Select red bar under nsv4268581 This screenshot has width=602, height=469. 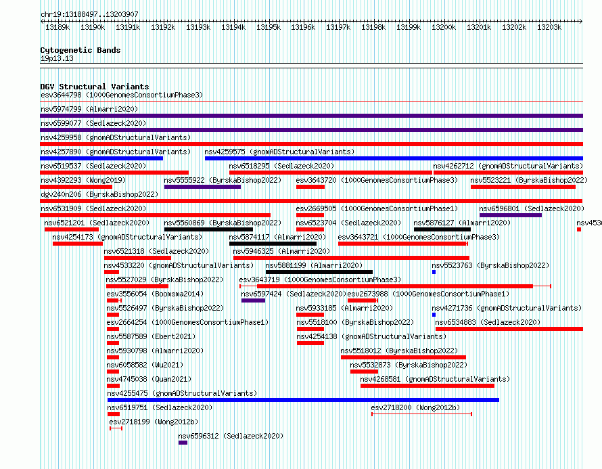coord(427,386)
